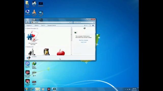Open the Tools dropdown menu
163x91 pixels.
tap(43, 25)
